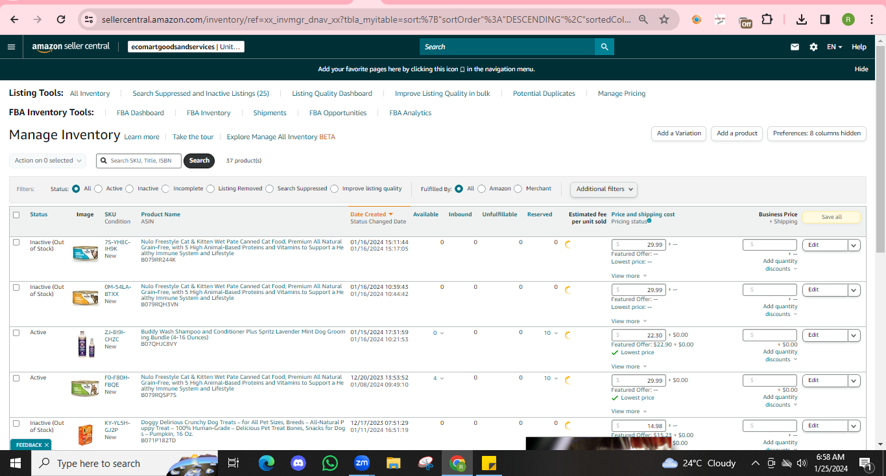
Task: Choose the Listing Removed status radio
Action: tap(211, 189)
